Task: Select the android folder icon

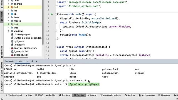Action: pyautogui.click(x=12, y=4)
